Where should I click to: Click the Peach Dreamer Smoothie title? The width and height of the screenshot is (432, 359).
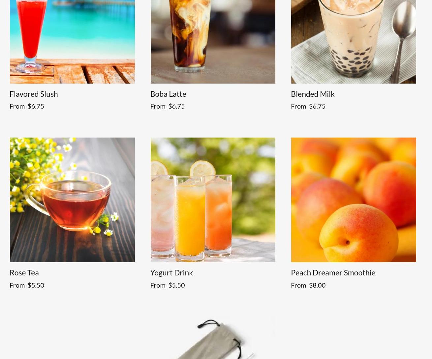tap(333, 272)
